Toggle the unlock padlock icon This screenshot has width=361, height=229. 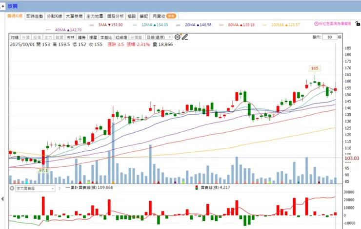pyautogui.click(x=358, y=24)
